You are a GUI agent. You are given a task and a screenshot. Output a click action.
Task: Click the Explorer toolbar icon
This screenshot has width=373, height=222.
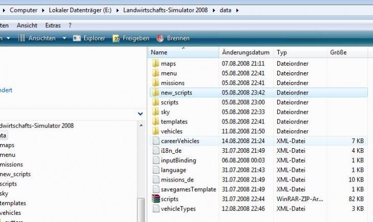(77, 38)
